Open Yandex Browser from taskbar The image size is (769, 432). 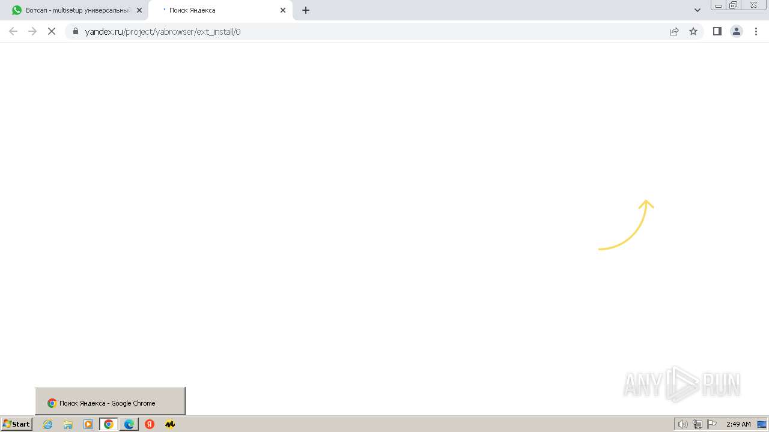click(x=150, y=424)
